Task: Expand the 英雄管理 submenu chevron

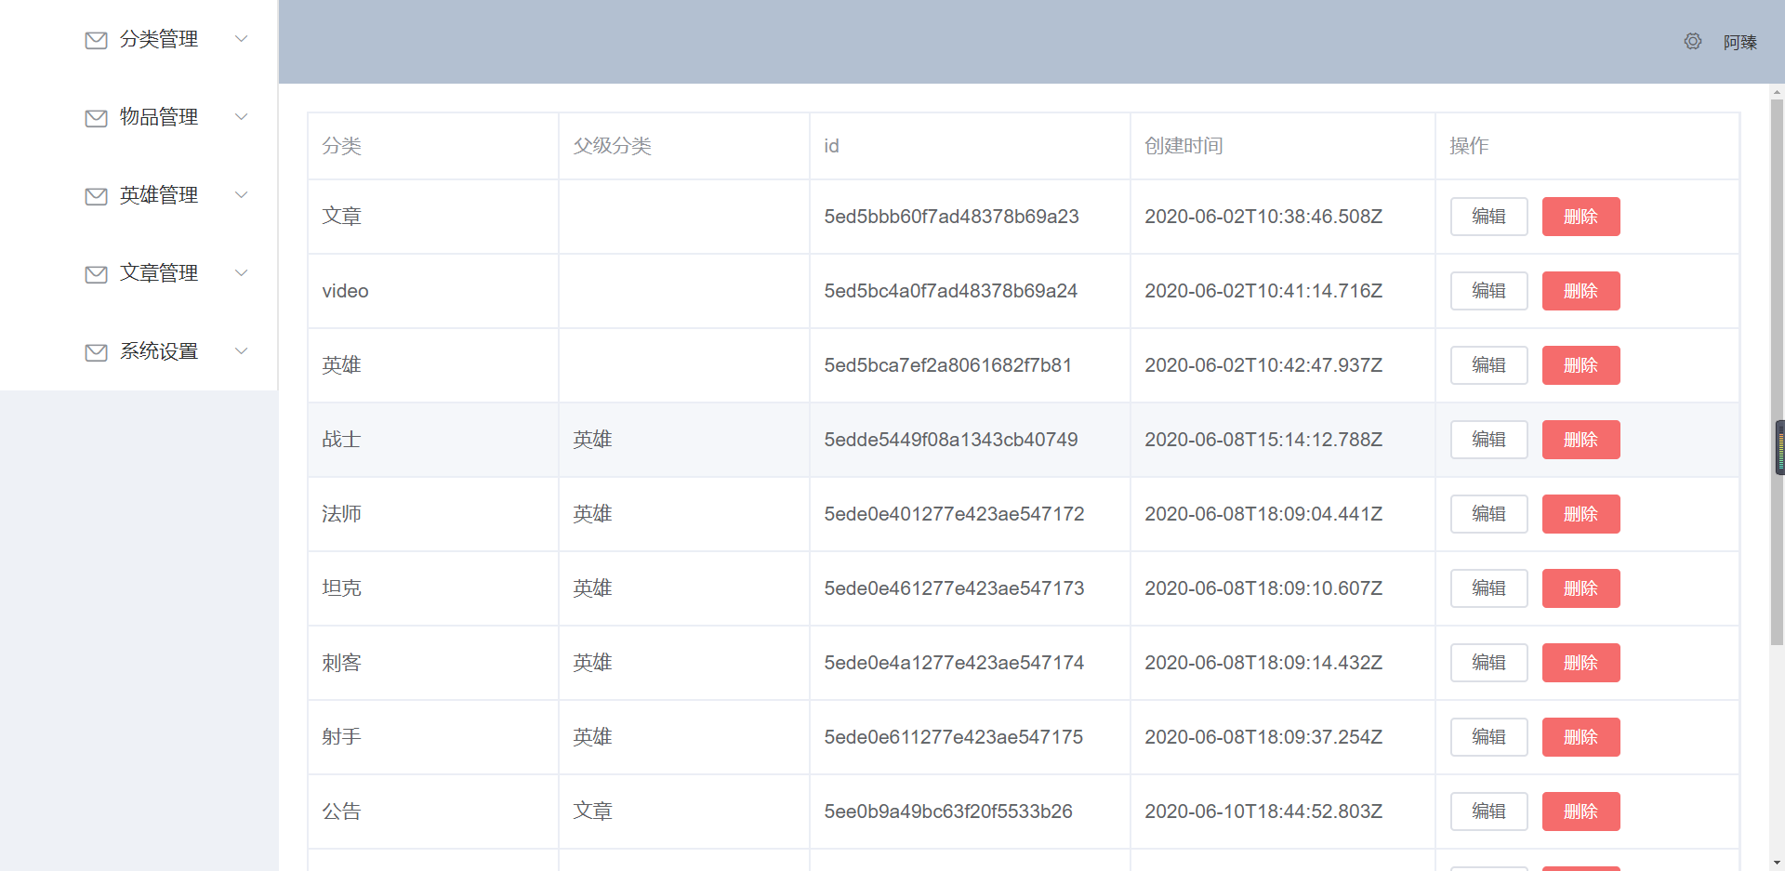Action: click(x=242, y=195)
